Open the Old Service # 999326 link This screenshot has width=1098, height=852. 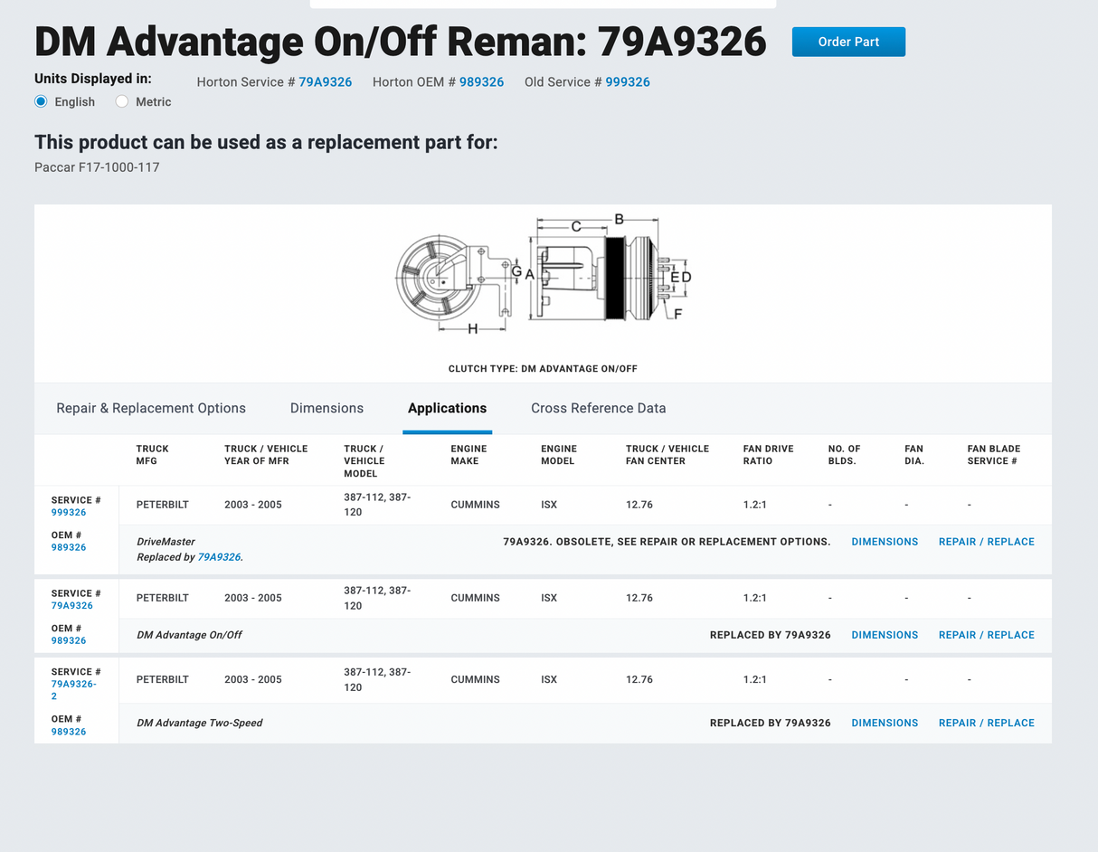[x=629, y=81]
